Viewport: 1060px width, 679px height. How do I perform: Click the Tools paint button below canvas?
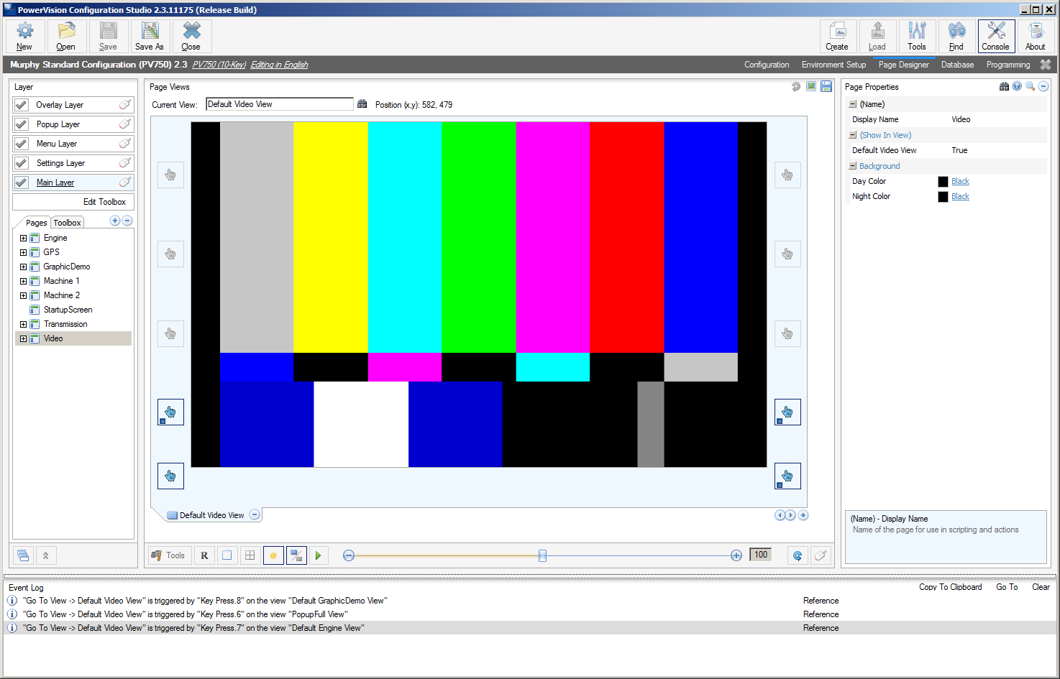pyautogui.click(x=168, y=555)
